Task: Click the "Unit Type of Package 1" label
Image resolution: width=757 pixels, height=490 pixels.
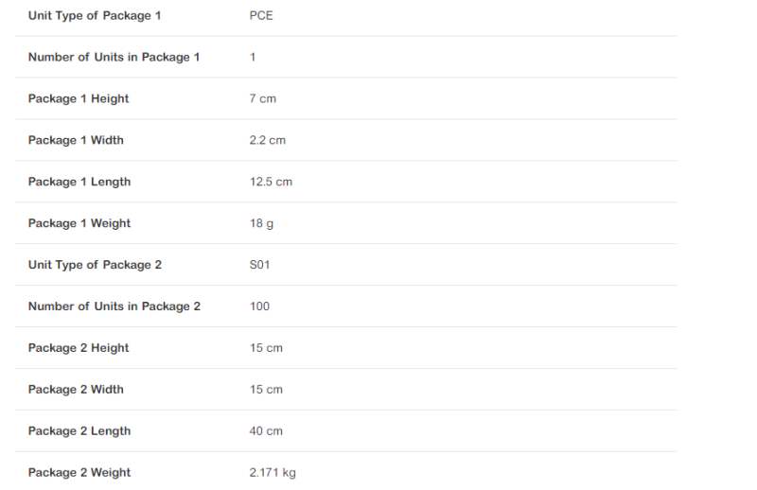Action: coord(95,16)
